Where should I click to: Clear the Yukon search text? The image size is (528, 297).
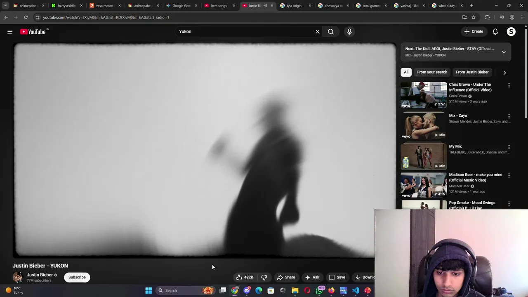(x=318, y=31)
